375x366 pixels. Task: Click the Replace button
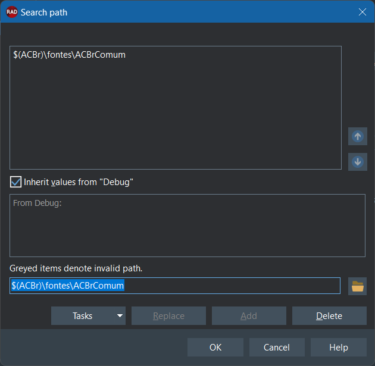(168, 316)
